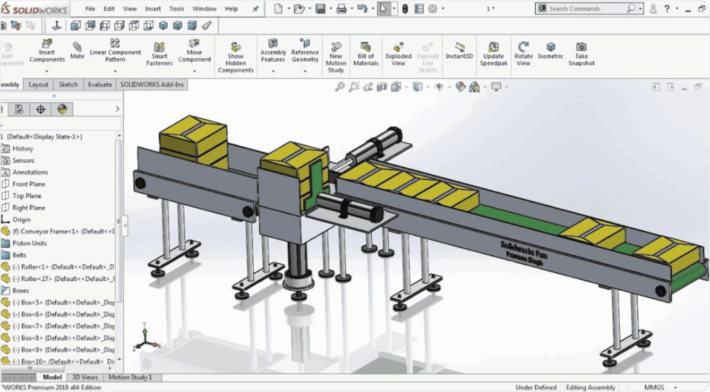The width and height of the screenshot is (710, 392).
Task: Switch to the Evaluate tab
Action: (100, 84)
